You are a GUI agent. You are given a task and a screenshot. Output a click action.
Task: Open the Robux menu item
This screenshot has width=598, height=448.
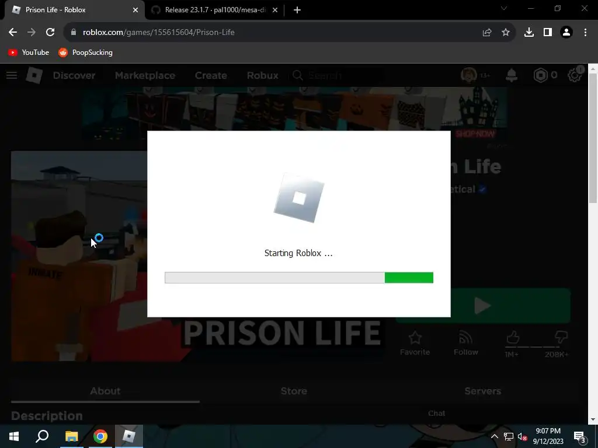tap(262, 75)
